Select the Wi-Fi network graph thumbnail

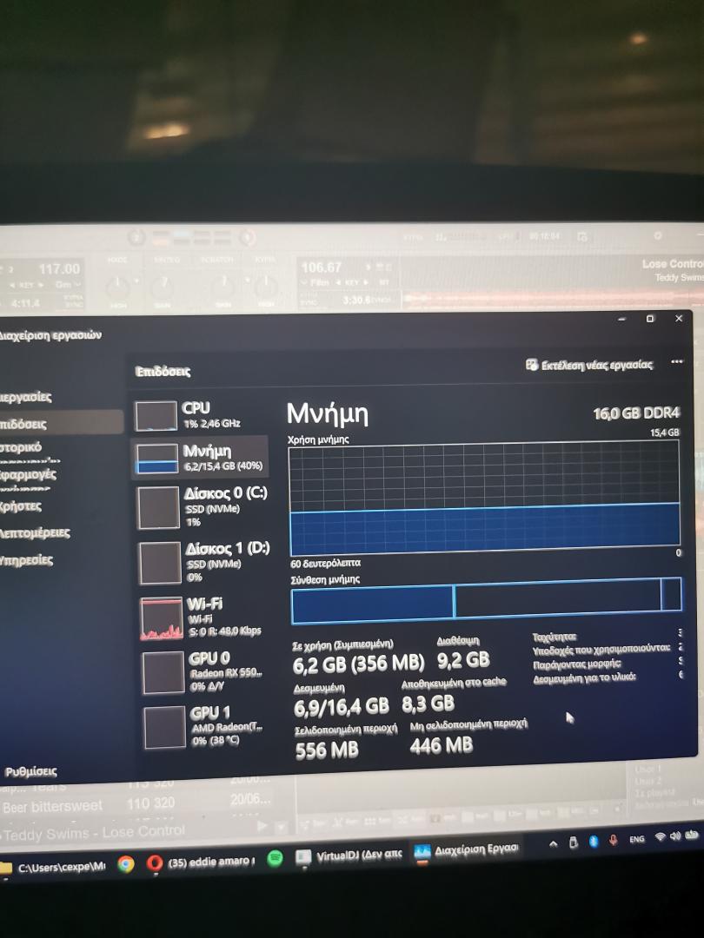pyautogui.click(x=162, y=618)
